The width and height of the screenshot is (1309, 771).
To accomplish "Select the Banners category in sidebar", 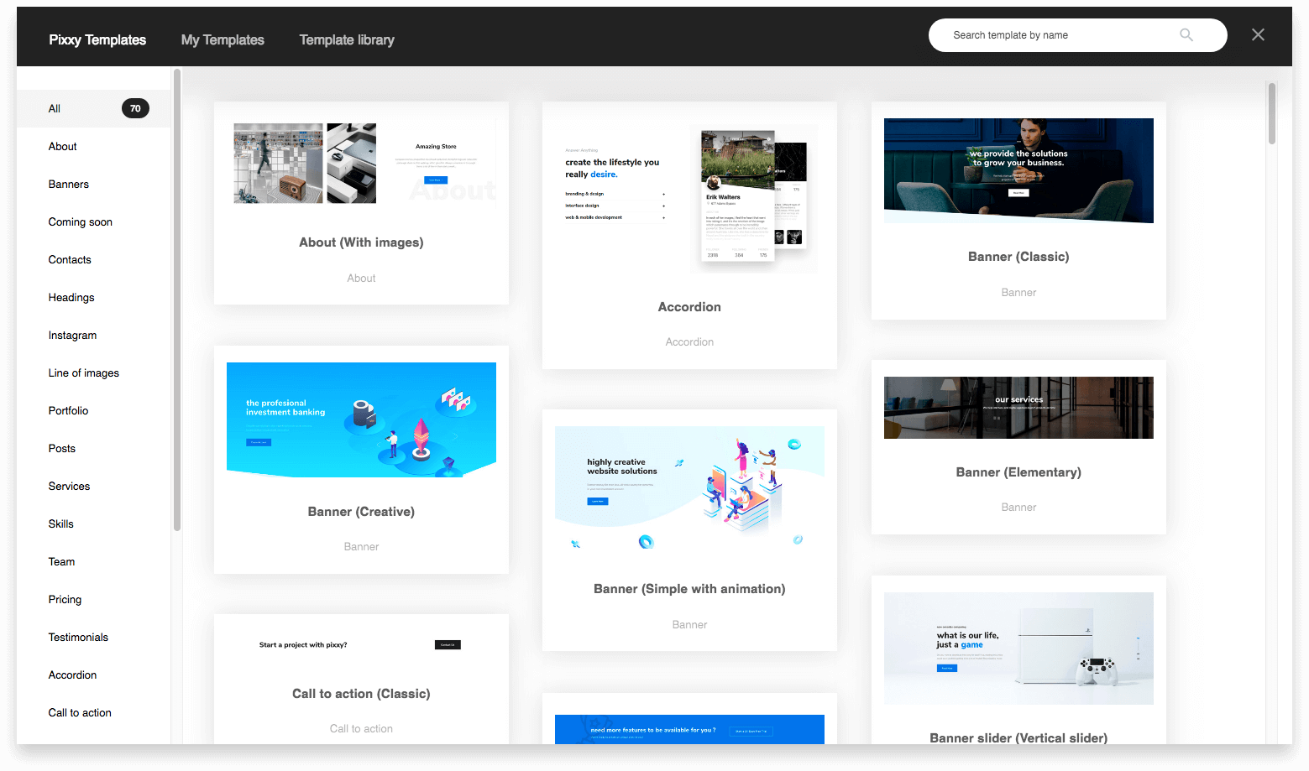I will pyautogui.click(x=69, y=185).
